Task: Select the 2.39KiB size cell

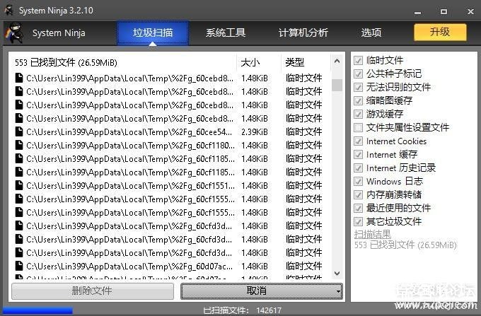Action: (255, 132)
